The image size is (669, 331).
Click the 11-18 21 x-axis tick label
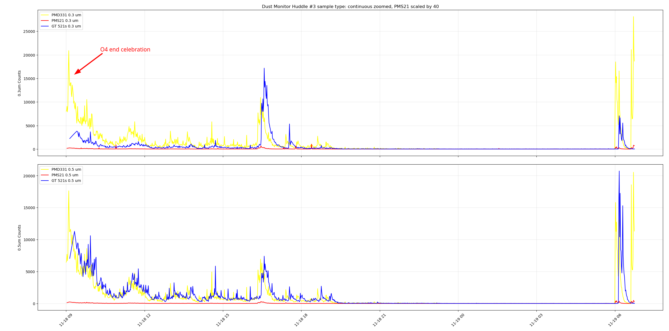[x=379, y=320]
